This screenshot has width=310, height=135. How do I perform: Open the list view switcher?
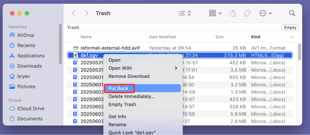184,13
